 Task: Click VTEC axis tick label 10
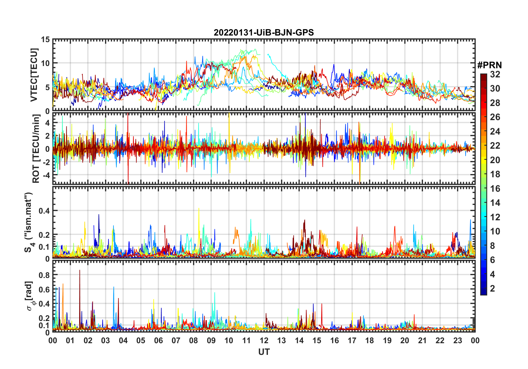45,63
